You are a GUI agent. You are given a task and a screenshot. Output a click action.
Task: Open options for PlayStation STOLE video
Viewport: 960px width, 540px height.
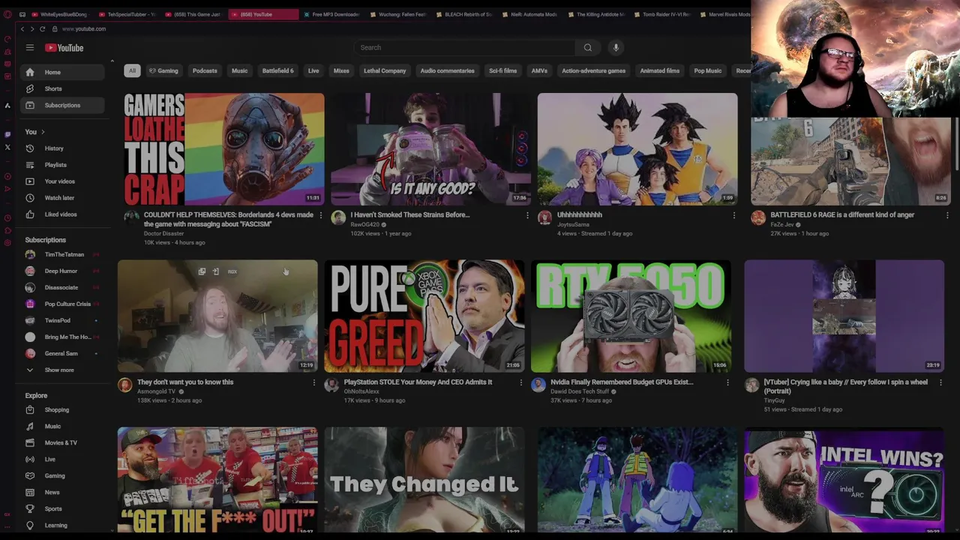coord(521,382)
